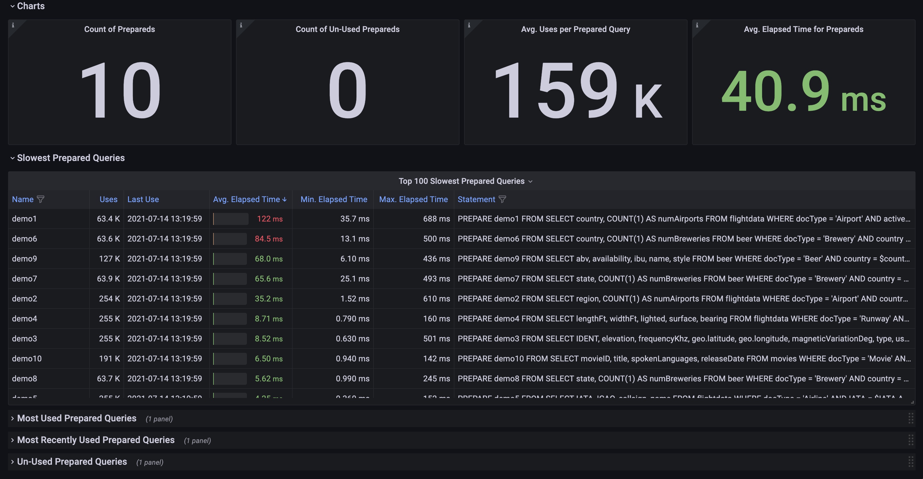Open the Statement column filter icon
Screen dimensions: 923x479
tap(502, 200)
